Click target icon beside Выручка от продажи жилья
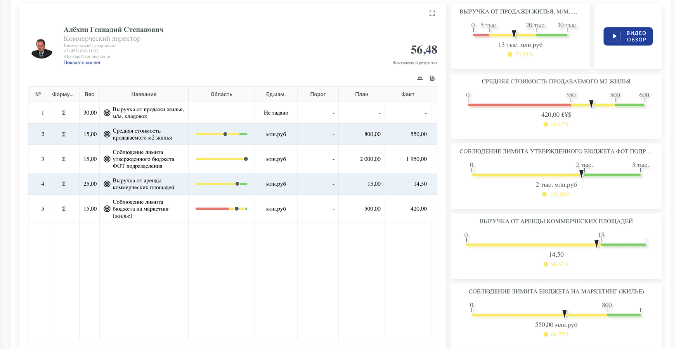 pyautogui.click(x=107, y=113)
